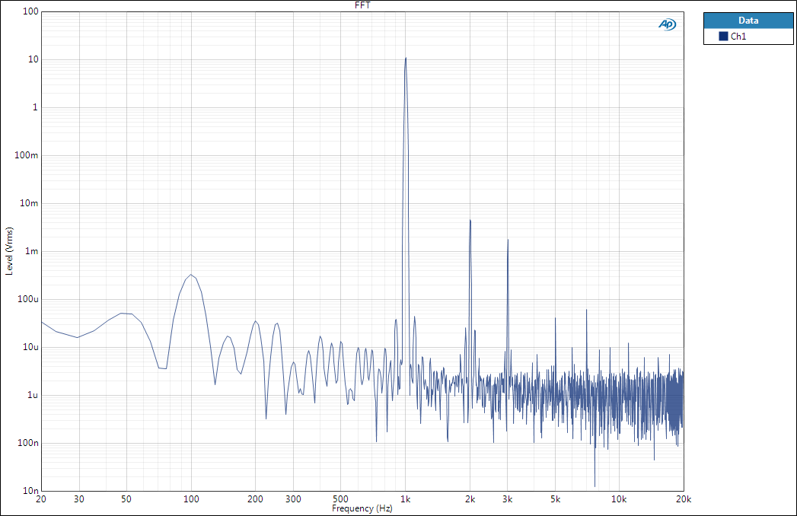Screen dimensions: 797x516
Task: Click the Data legend header bar
Action: point(748,21)
